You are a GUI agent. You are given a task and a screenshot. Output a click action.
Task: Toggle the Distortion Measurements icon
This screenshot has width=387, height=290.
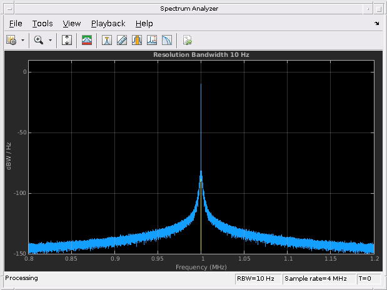click(152, 40)
